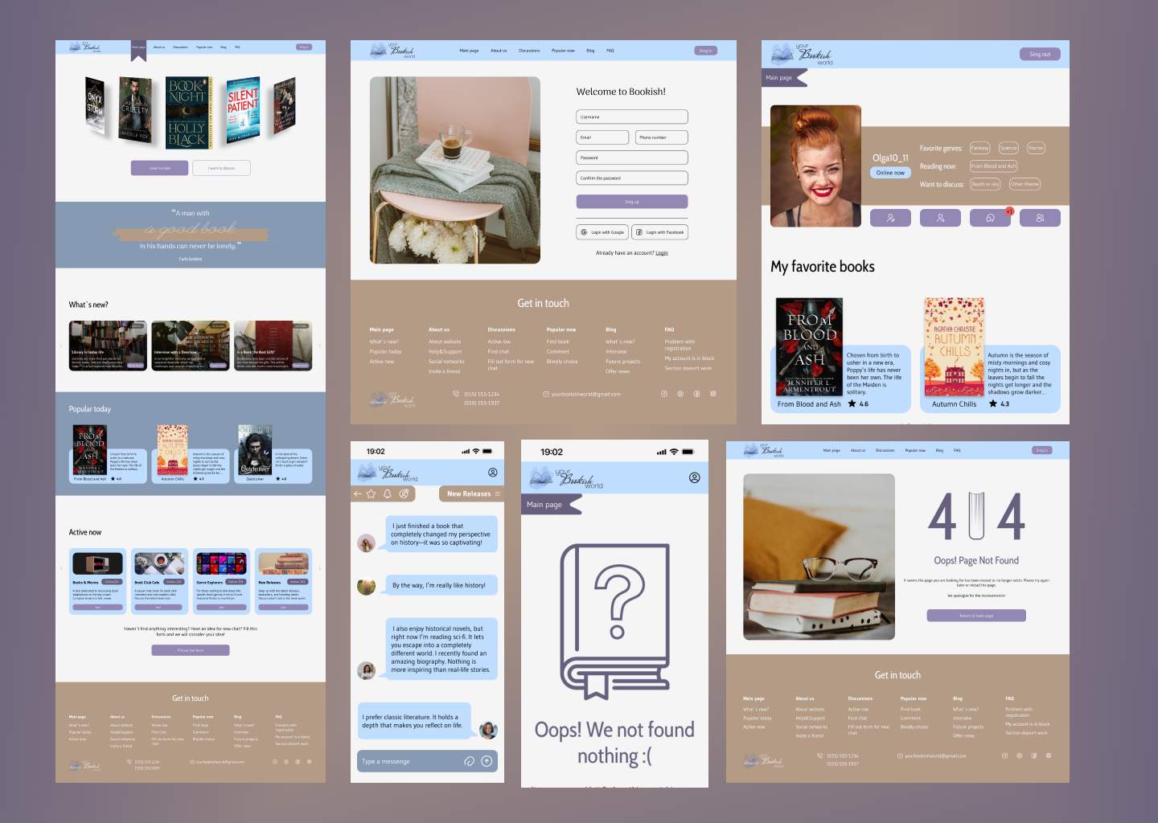Click the @ icon in the sign-up page footer

[680, 394]
